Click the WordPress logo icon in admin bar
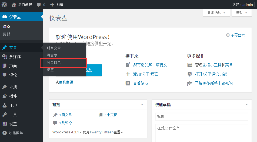This screenshot has width=257, height=142. [4, 5]
